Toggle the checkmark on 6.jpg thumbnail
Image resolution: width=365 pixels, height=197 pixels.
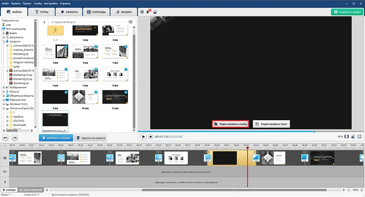[66, 69]
